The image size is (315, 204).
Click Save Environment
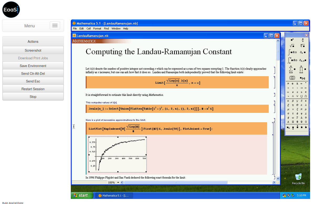point(33,66)
